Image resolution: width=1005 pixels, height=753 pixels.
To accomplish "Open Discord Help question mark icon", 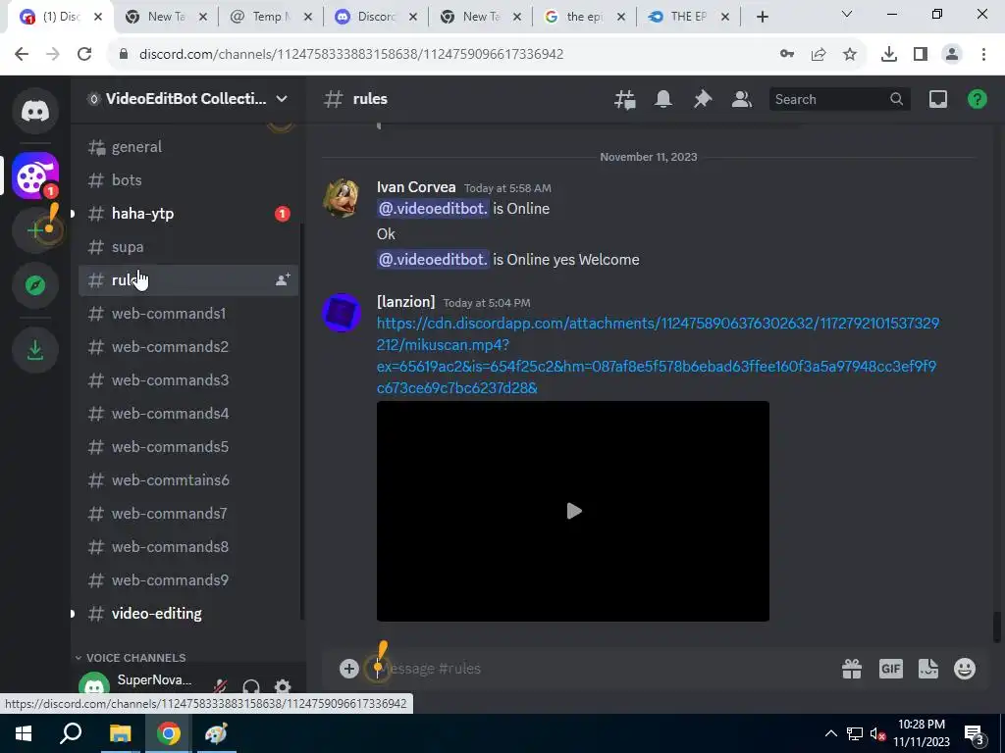I will pyautogui.click(x=977, y=99).
